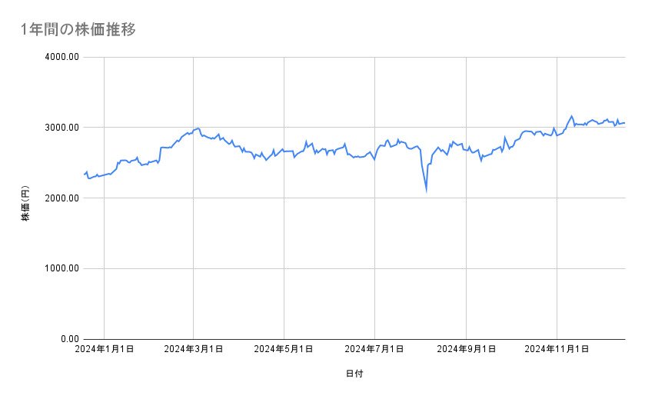Click the 2024年5月1日 date label
Viewport: 645px width, 399px height.
[284, 349]
